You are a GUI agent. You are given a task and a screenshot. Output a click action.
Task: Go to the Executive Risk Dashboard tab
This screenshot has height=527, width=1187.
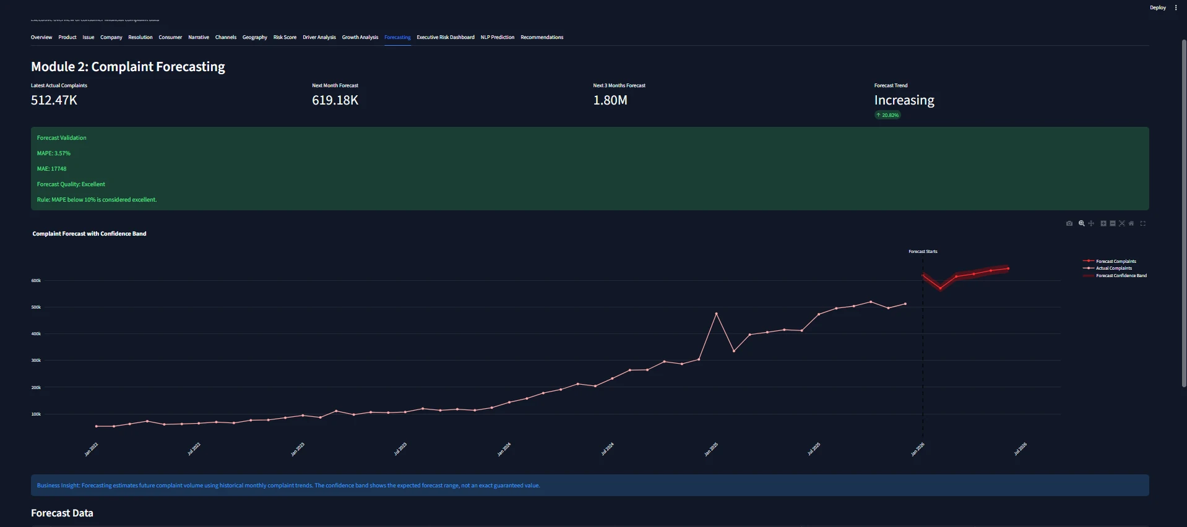point(446,37)
